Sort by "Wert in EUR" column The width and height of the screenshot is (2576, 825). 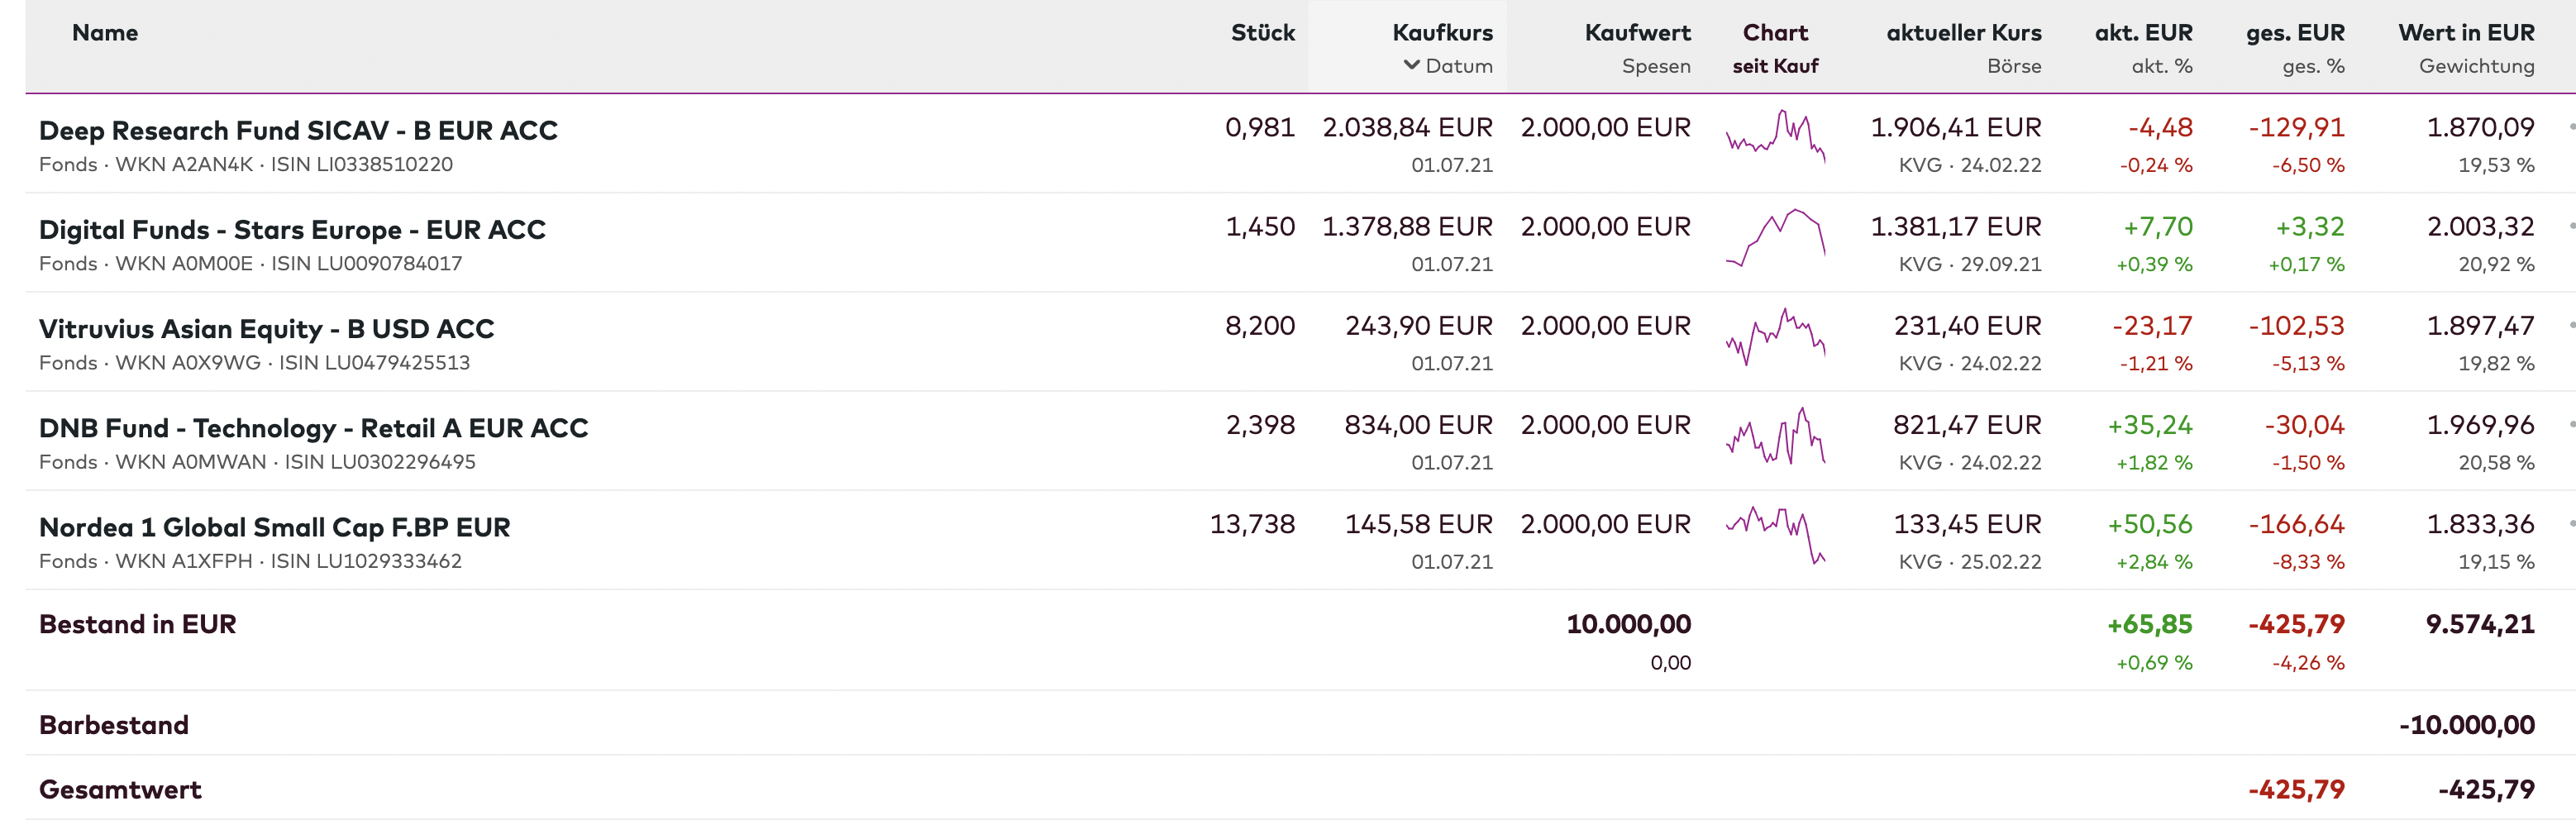tap(2465, 33)
